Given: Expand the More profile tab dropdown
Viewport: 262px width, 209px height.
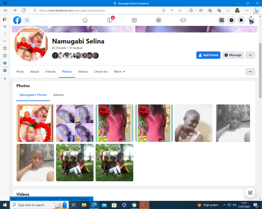Looking at the screenshot, I should click(x=119, y=72).
